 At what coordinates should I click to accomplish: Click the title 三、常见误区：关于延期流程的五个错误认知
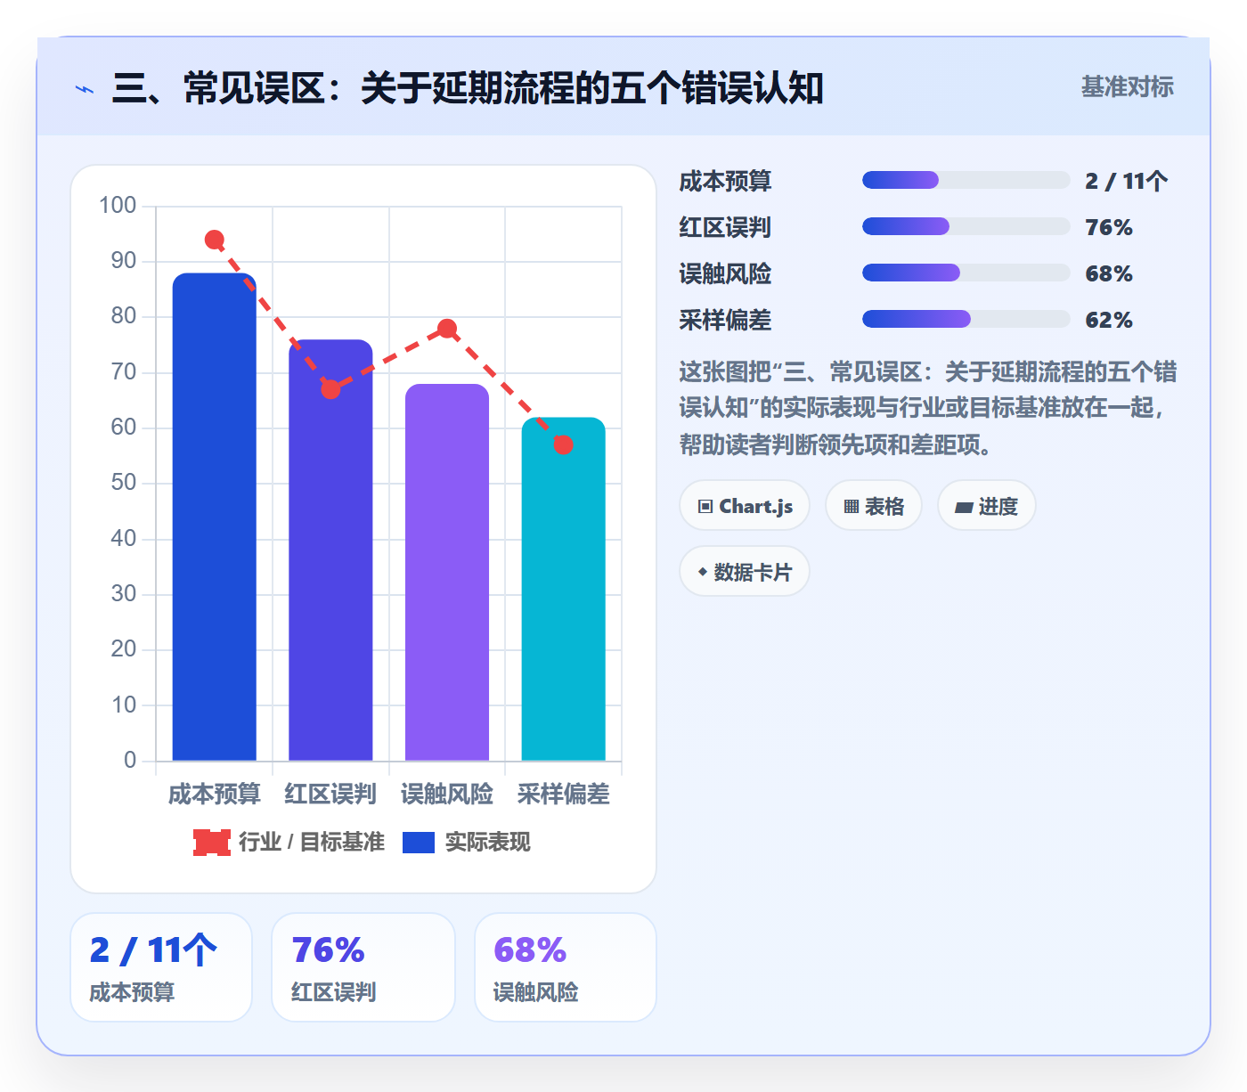coord(467,88)
